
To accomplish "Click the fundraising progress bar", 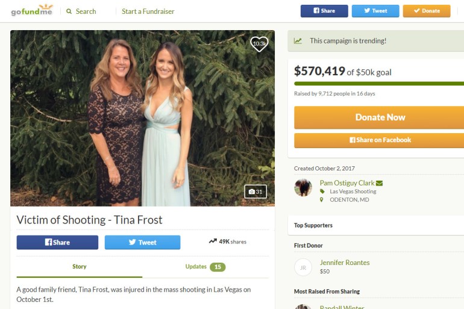I will pos(379,83).
